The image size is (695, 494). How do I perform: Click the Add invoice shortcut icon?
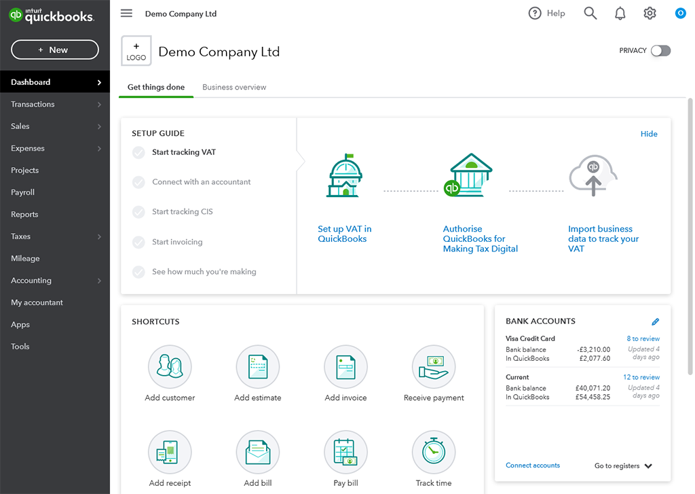(345, 367)
